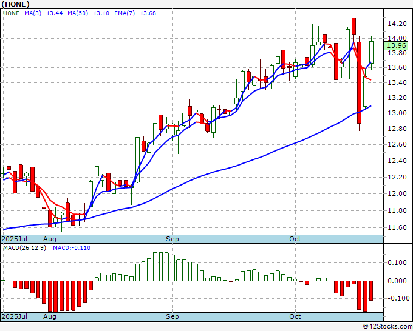
Task: Select the 12.00 price axis label
Action: point(397,194)
